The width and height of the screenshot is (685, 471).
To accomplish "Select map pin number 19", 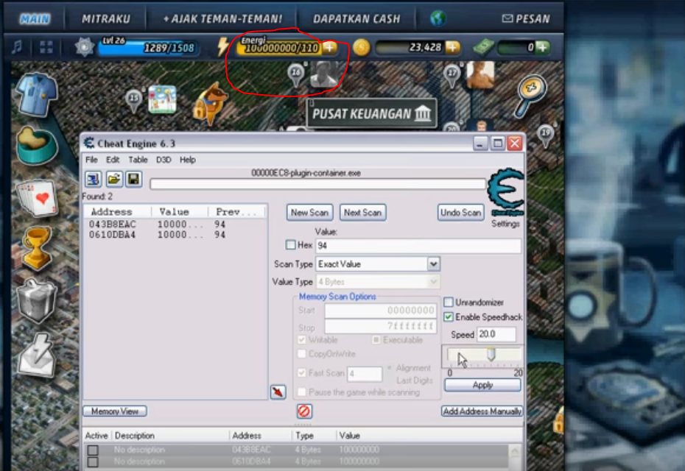I will [546, 135].
